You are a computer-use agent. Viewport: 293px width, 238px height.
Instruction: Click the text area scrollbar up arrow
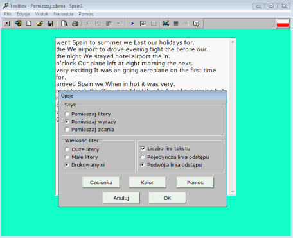[233, 42]
